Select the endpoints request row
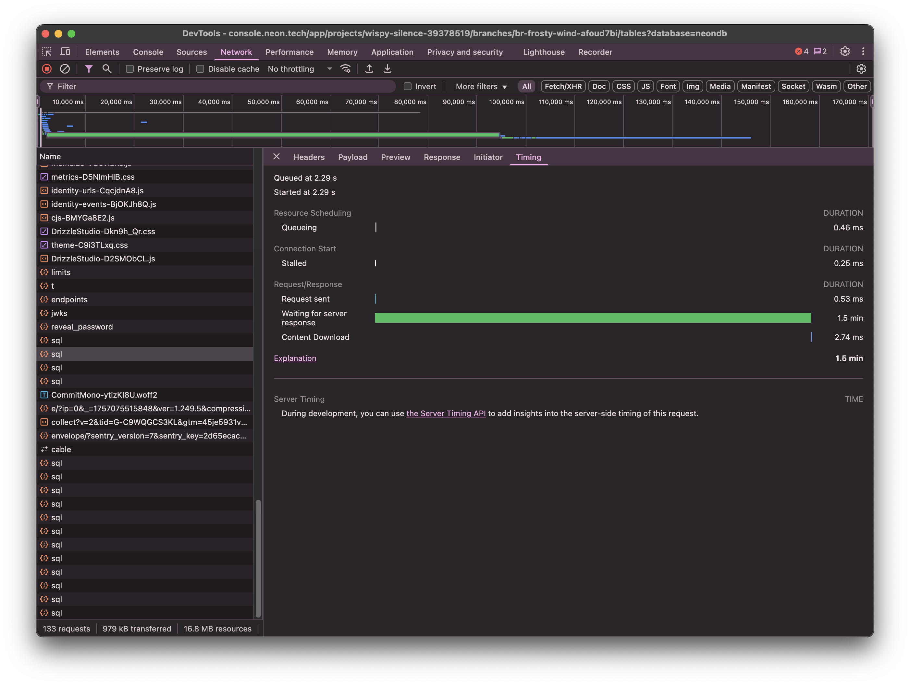Screen dimensions: 910x685 point(145,299)
